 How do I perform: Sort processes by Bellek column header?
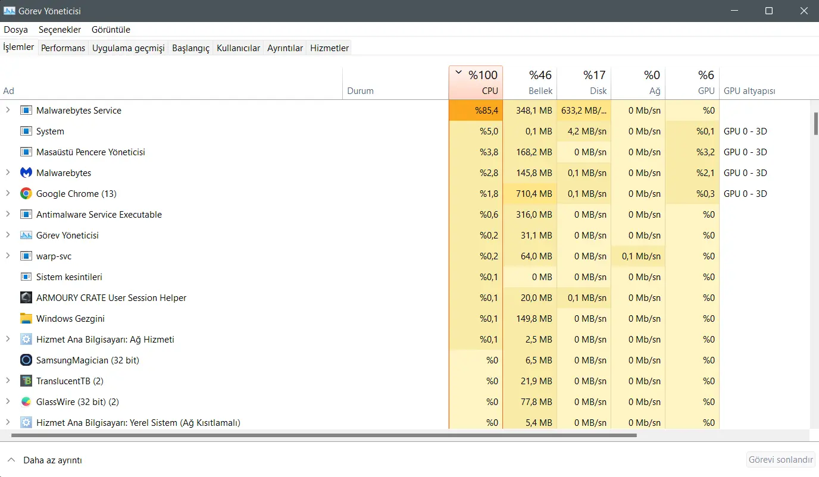click(530, 82)
